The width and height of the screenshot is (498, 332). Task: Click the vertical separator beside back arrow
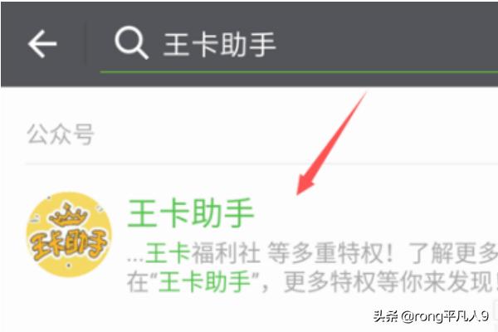[x=85, y=43]
